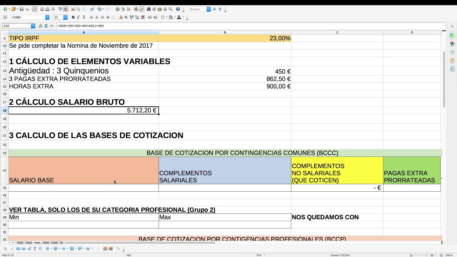Image resolution: width=457 pixels, height=257 pixels.
Task: Switch to sheet tab Hoja4
Action: pos(46,243)
